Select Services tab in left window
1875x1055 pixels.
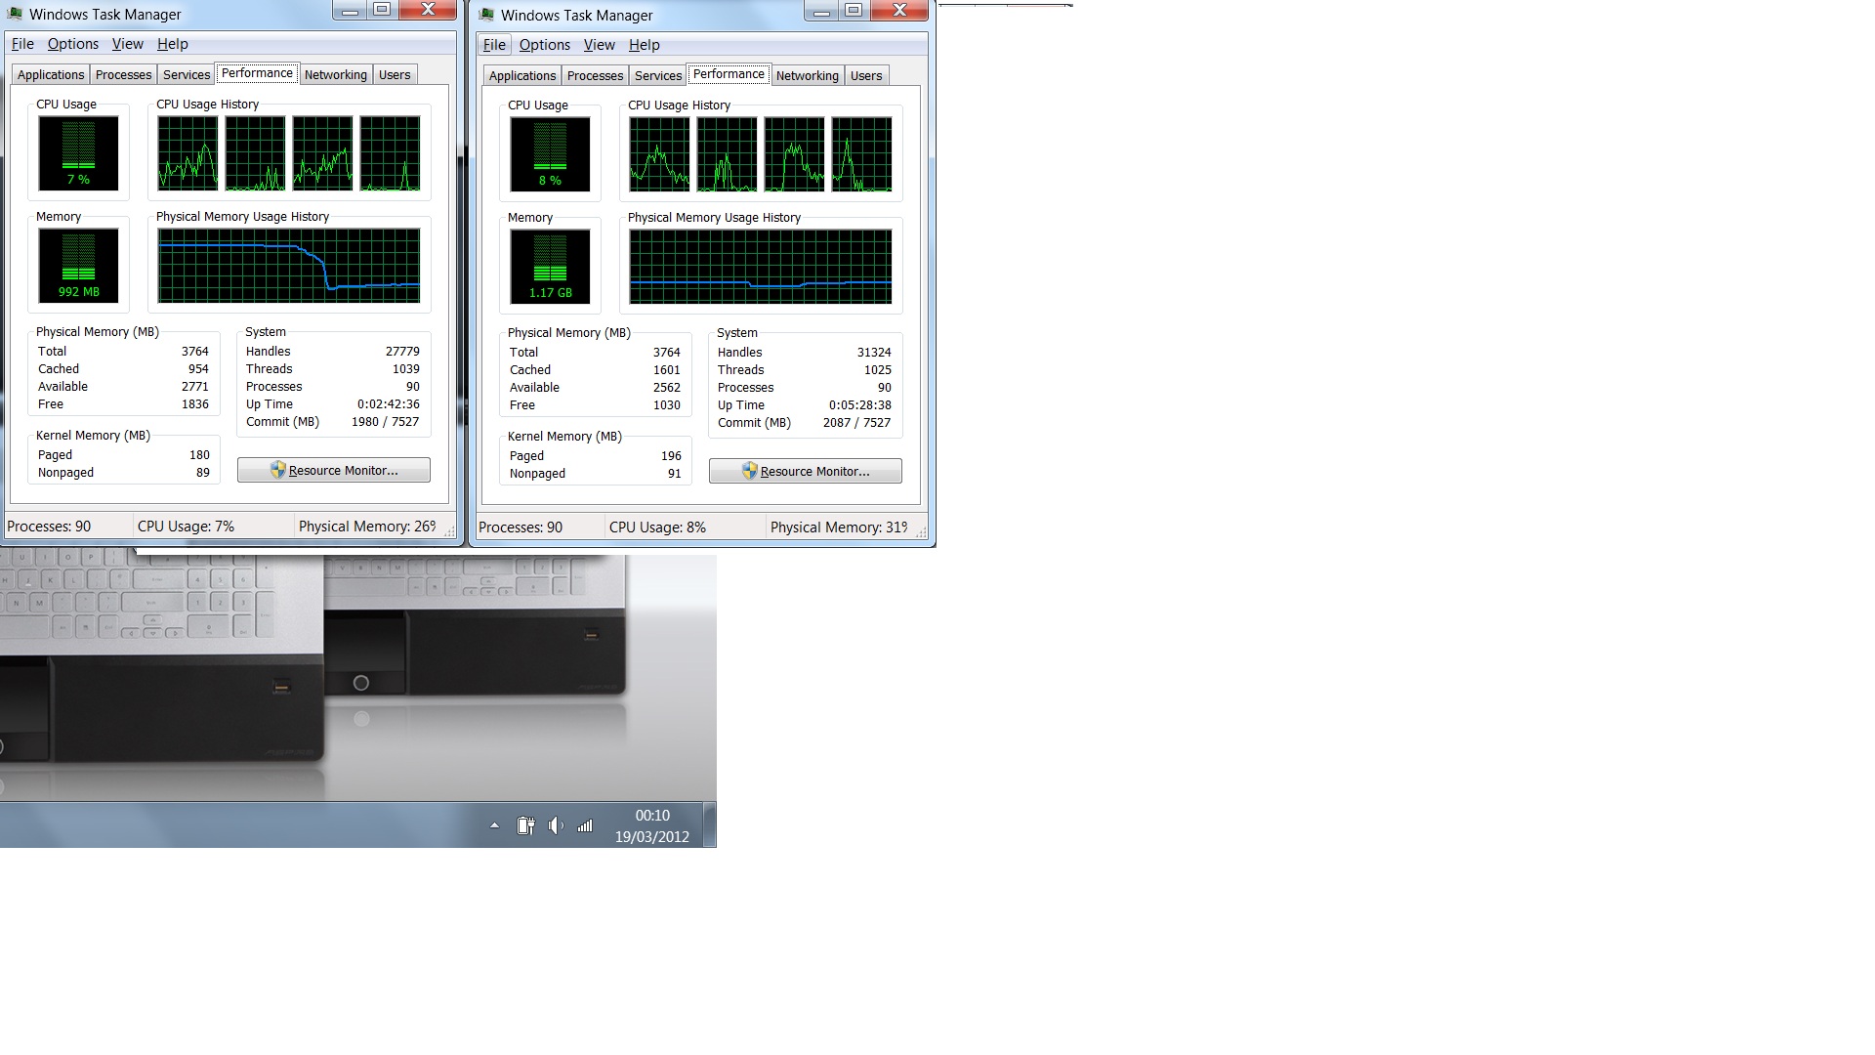pos(186,75)
